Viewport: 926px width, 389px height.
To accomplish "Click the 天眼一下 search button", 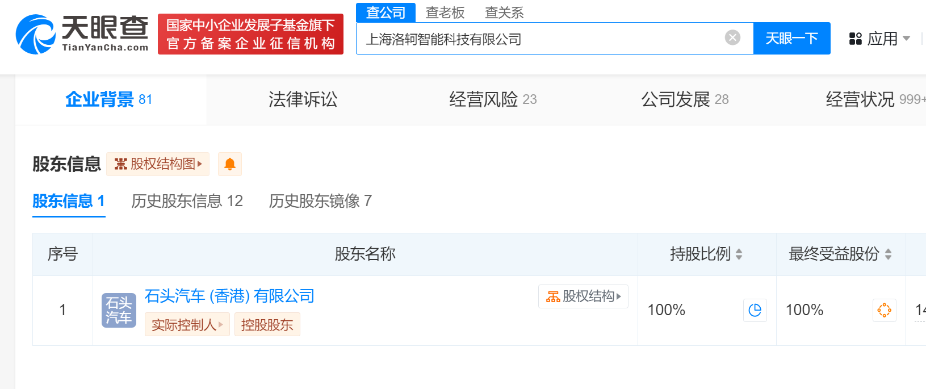I will [x=791, y=39].
